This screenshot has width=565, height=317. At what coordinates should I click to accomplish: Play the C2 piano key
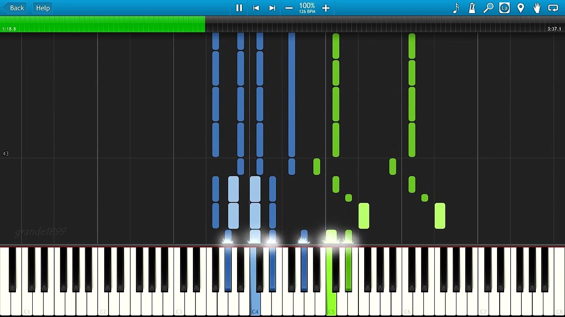point(103,304)
